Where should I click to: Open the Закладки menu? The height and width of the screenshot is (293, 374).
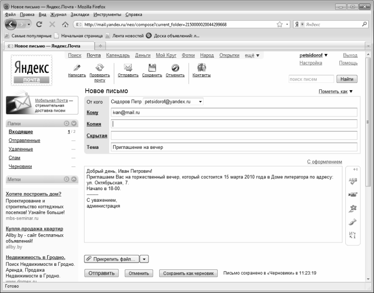[80, 15]
